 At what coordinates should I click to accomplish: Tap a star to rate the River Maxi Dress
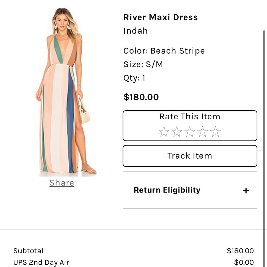[190, 131]
